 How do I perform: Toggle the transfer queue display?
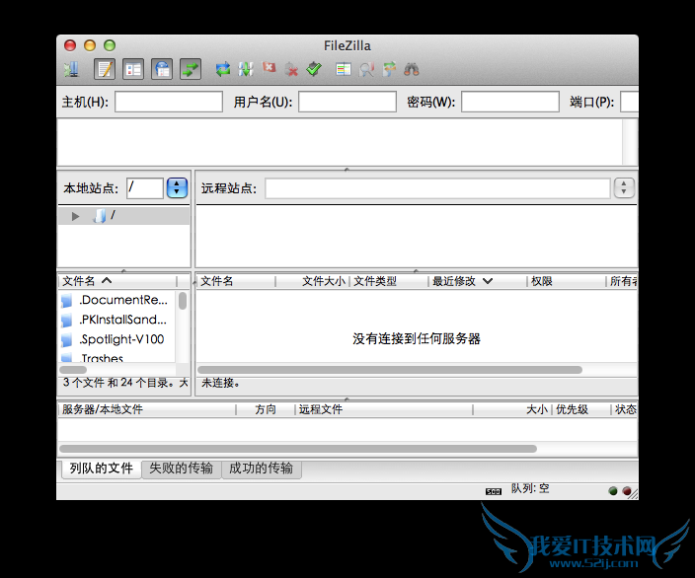click(x=191, y=69)
